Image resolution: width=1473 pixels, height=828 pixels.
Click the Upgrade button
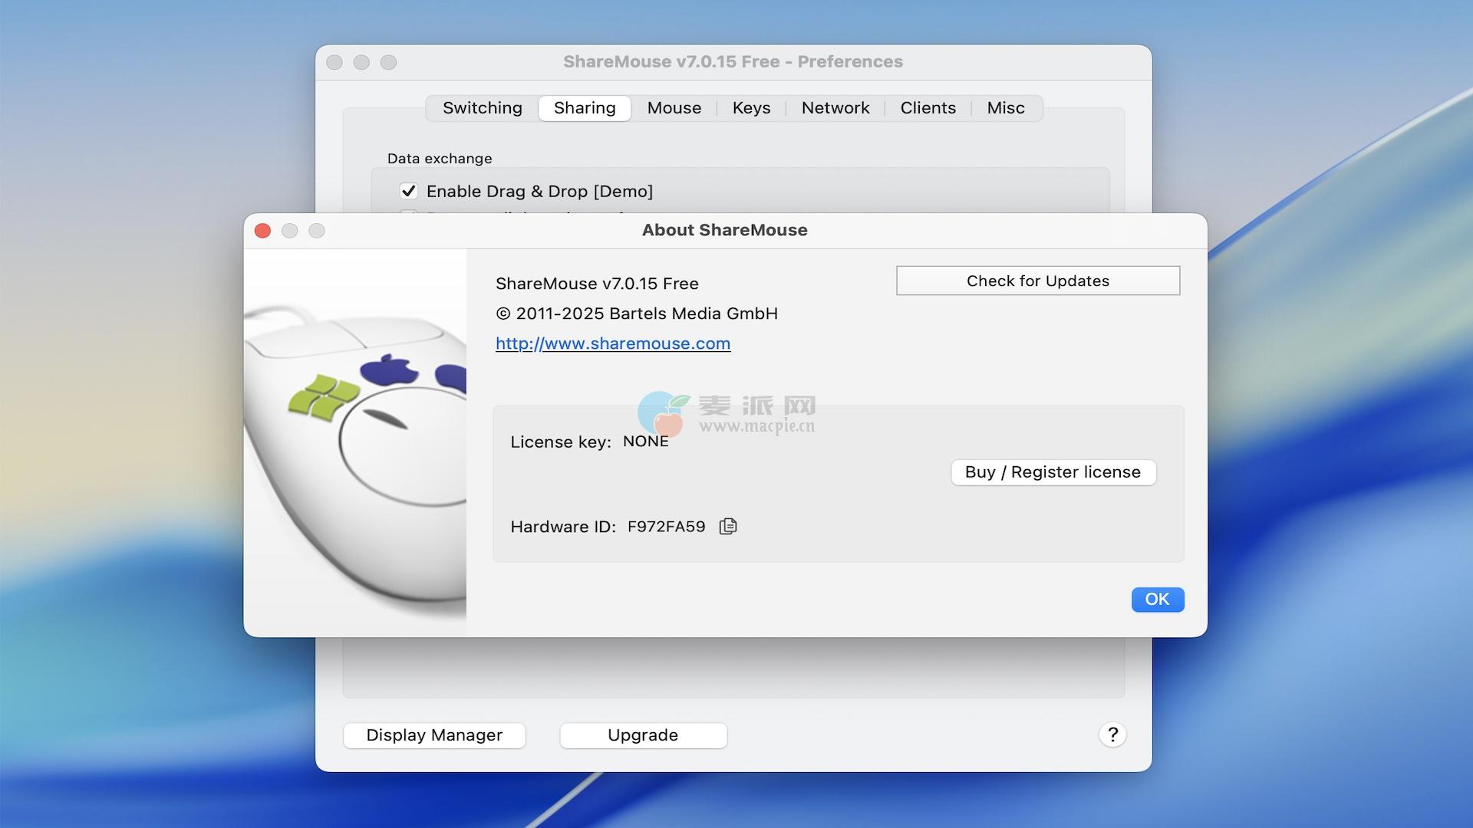pos(643,735)
